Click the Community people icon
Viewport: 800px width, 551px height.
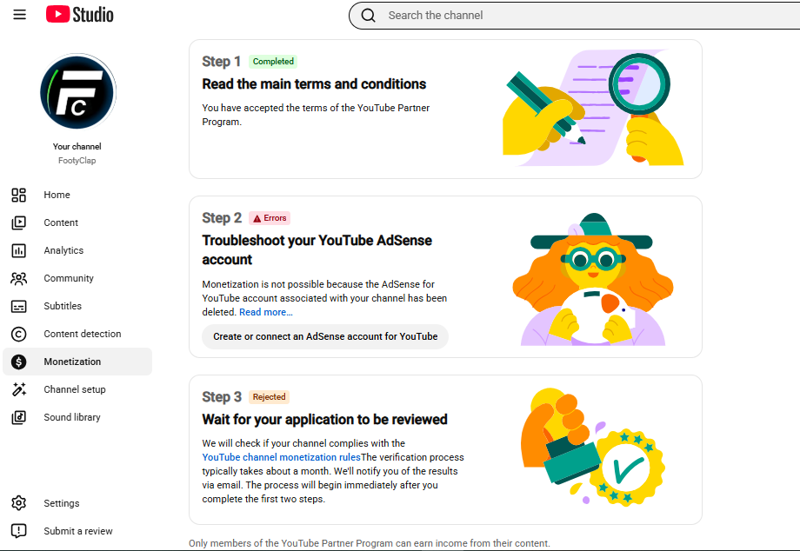click(x=19, y=278)
